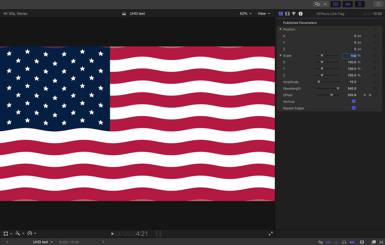Open the Info inspector tab
The image size is (385, 245).
pos(300,14)
